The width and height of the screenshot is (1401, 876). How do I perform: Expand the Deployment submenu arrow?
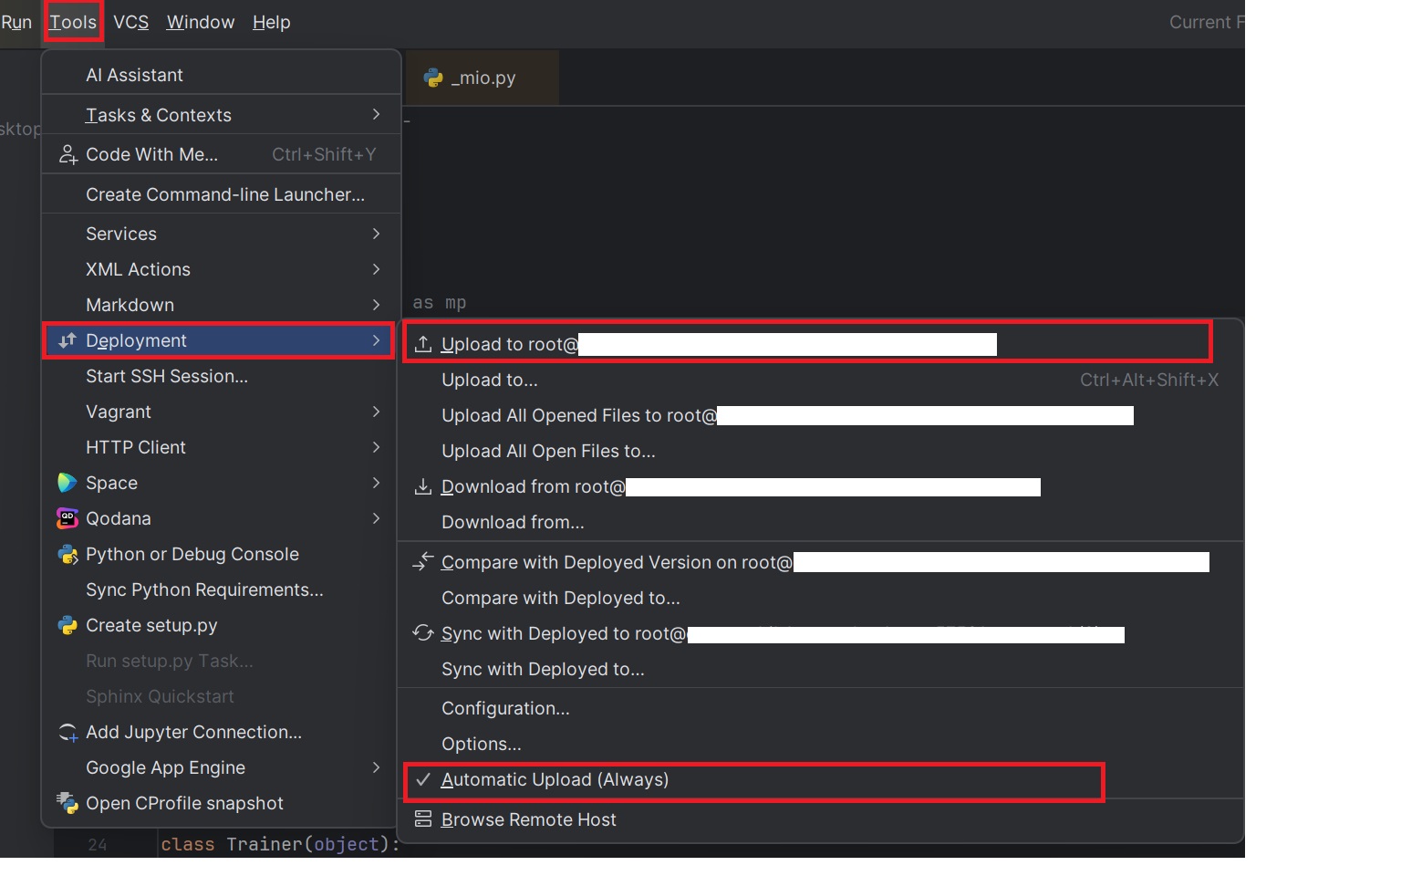376,341
